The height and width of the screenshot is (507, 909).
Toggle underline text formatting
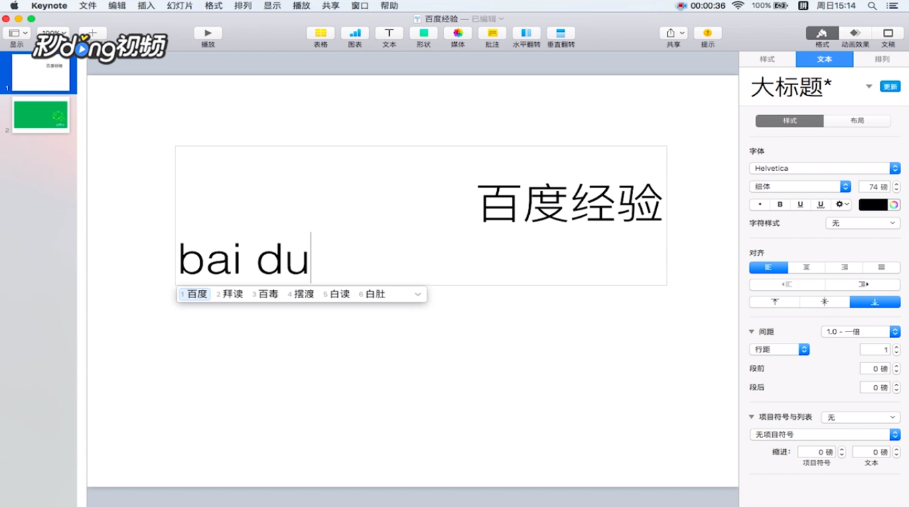tap(800, 204)
